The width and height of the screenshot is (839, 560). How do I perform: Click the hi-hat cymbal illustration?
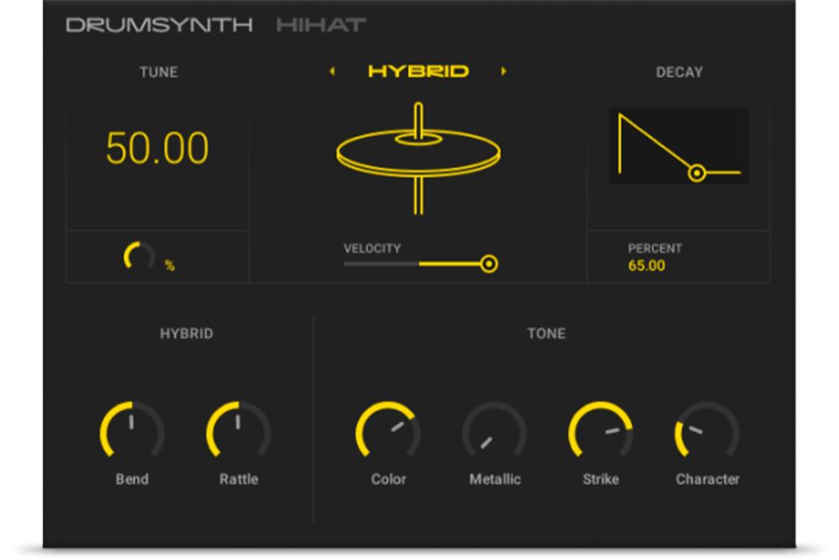tap(418, 156)
